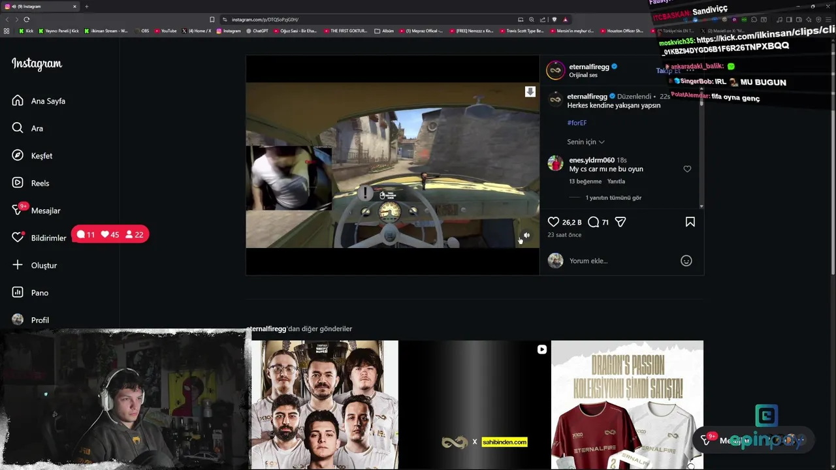The image size is (836, 470).
Task: Share the post with paper-plane icon
Action: pos(620,222)
